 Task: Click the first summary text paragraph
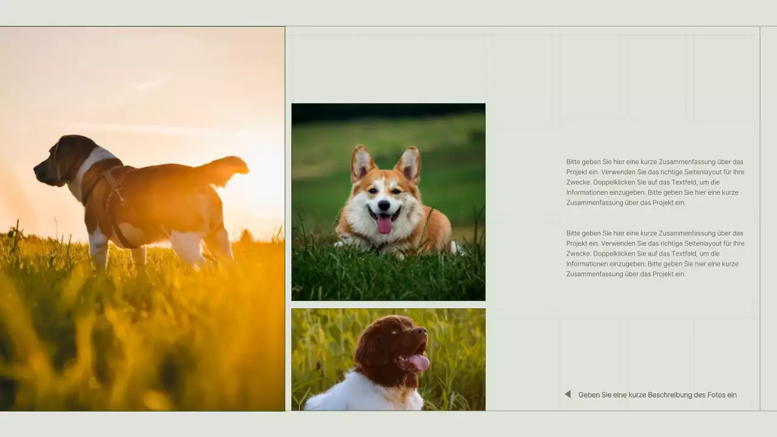tap(655, 182)
